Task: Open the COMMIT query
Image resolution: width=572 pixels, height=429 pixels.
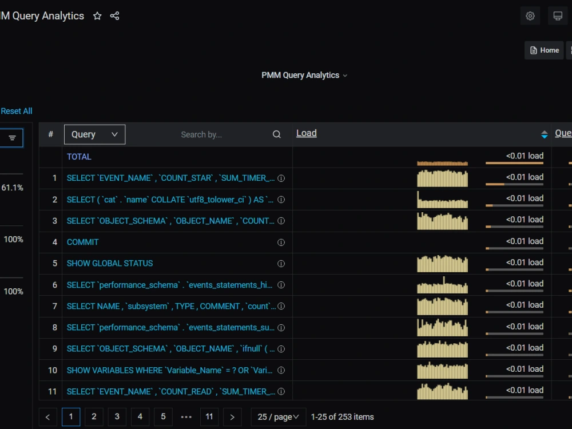Action: coord(82,242)
